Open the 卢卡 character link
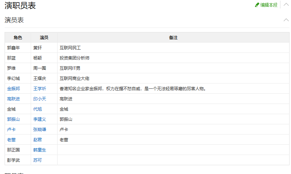Viewport: 291px width, 174px height. 11,130
